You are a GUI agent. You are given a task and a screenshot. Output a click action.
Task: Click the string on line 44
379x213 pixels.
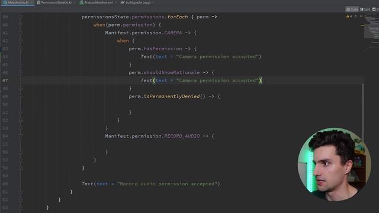217,57
